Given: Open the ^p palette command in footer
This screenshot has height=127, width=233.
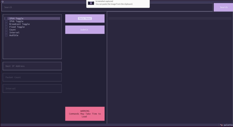Looking at the screenshot, I should pos(226,125).
